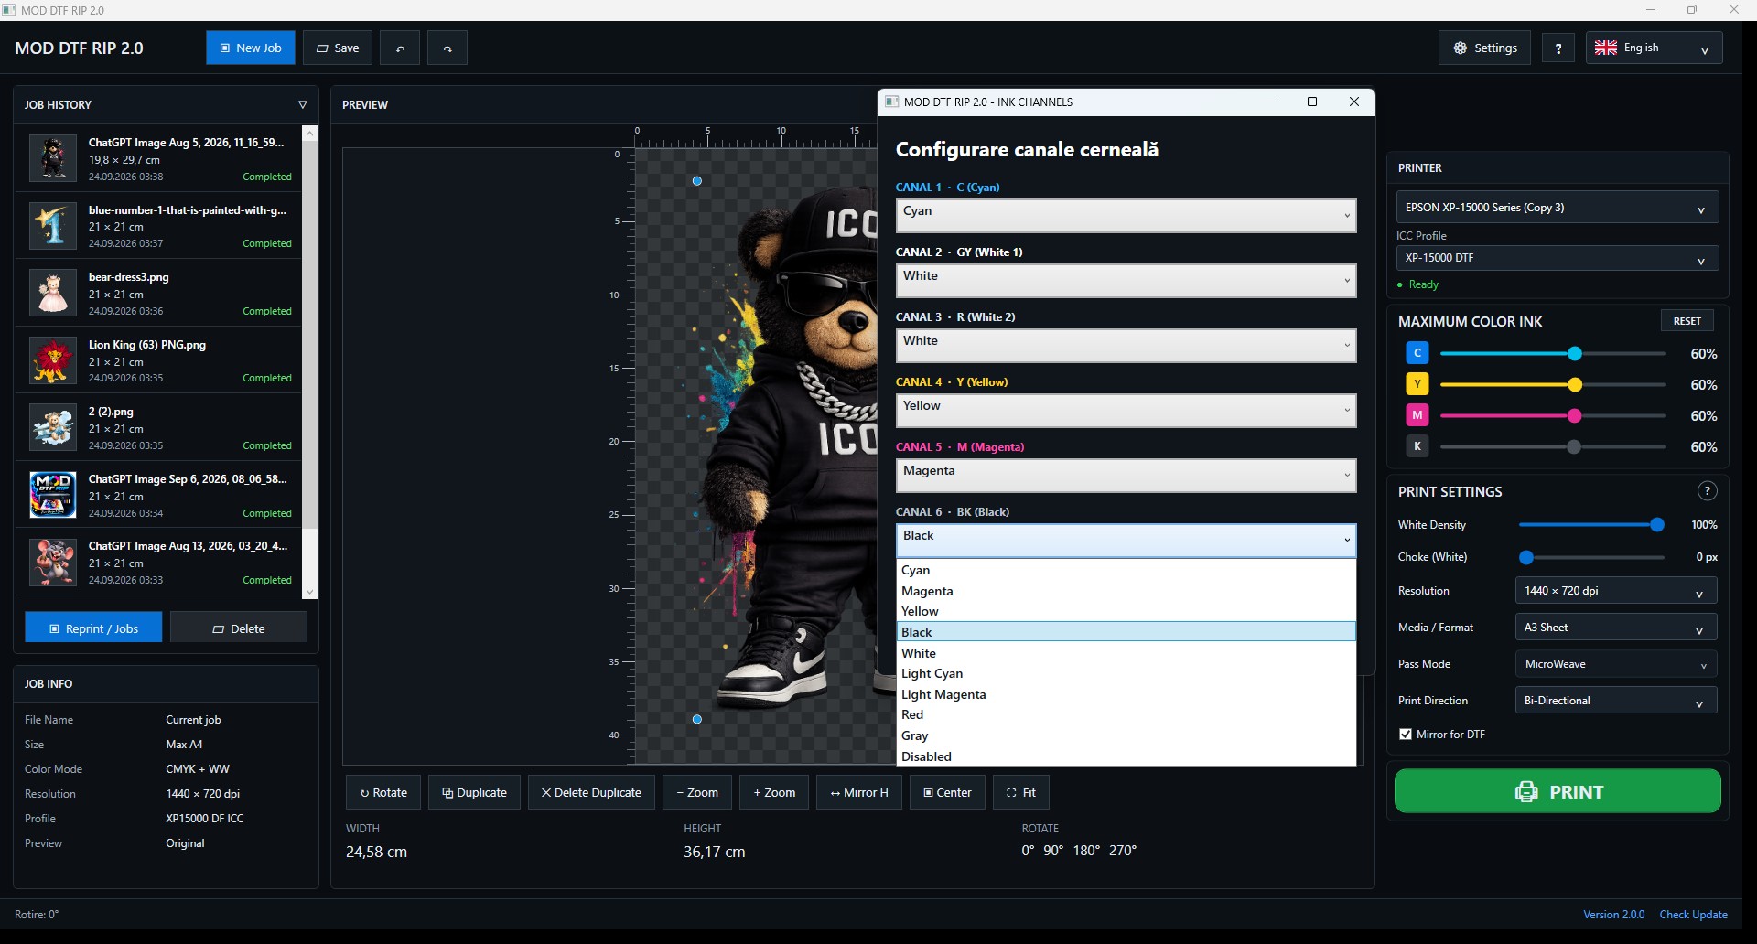
Task: Click the Fit button below preview
Action: pyautogui.click(x=1021, y=792)
